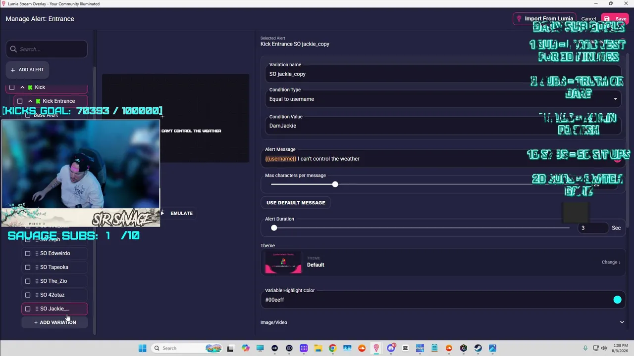The height and width of the screenshot is (356, 634).
Task: Check the SO Jackie_ variation box
Action: [x=28, y=309]
